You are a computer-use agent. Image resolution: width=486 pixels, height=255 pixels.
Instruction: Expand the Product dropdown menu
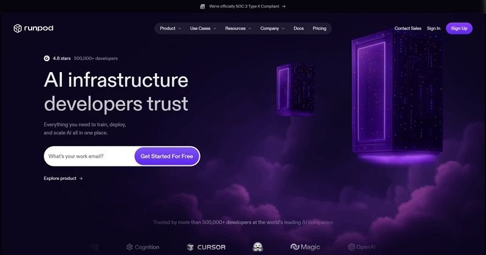click(170, 28)
